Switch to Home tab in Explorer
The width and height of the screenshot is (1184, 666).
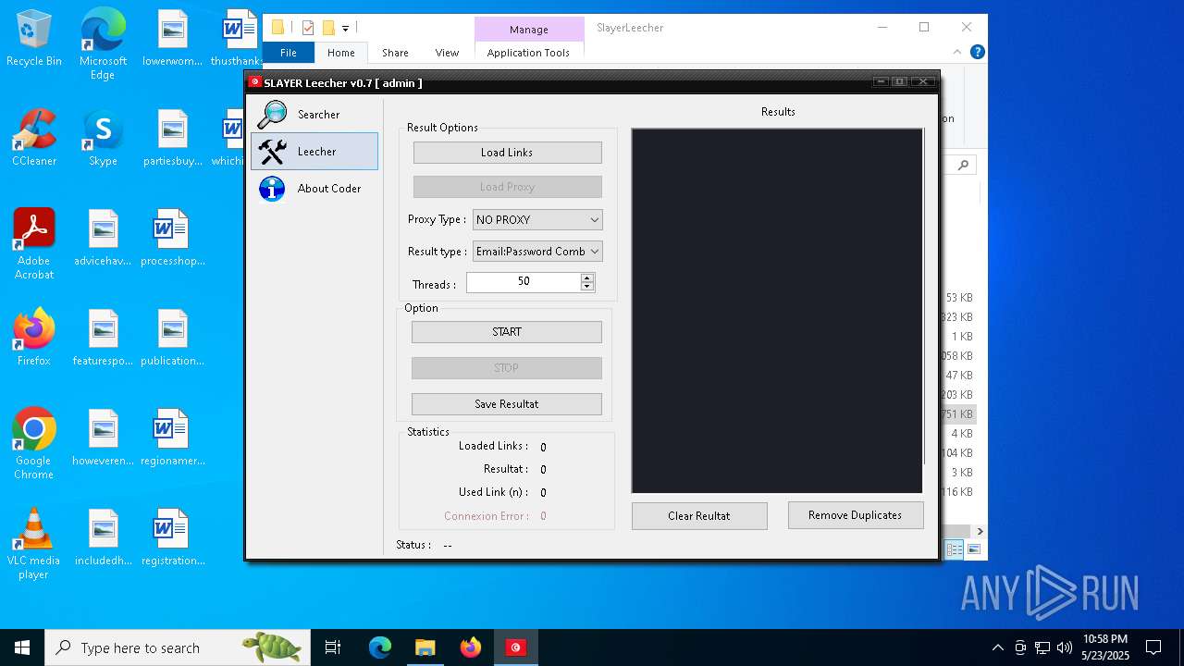pyautogui.click(x=341, y=53)
